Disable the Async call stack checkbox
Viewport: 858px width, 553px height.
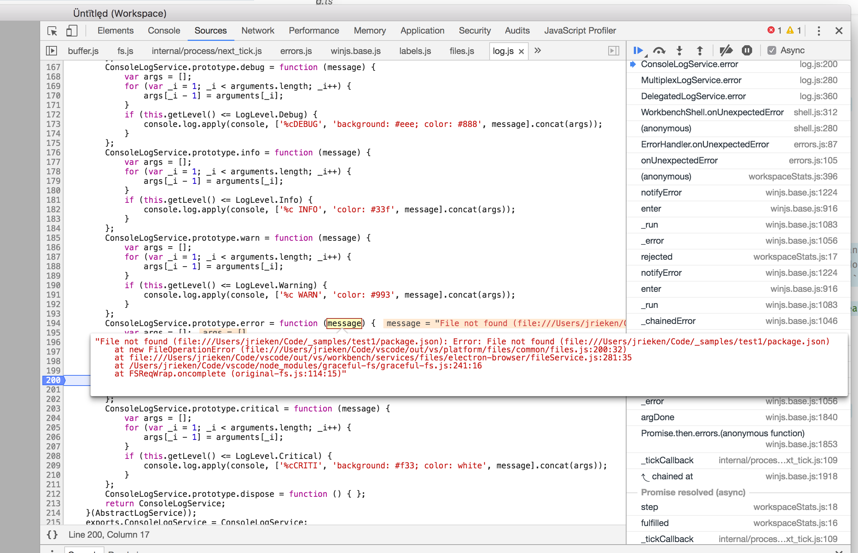(x=771, y=50)
